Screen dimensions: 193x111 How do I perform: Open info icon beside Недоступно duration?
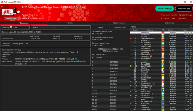point(27,44)
